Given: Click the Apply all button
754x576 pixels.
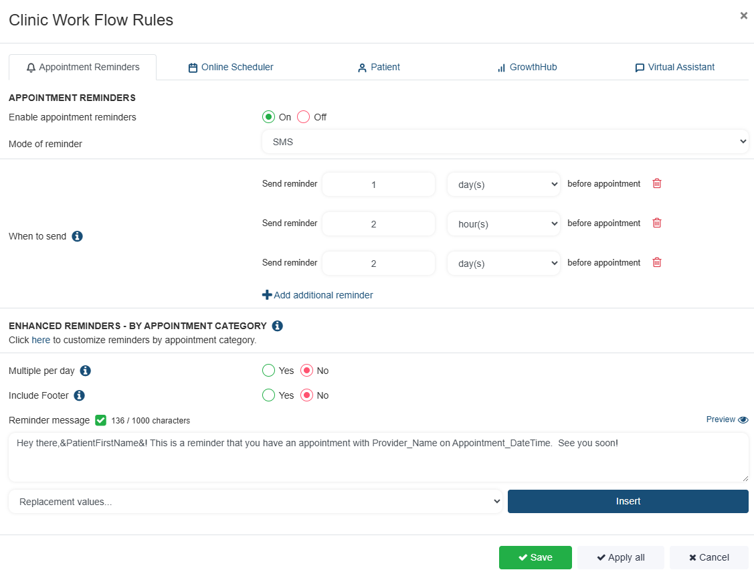Looking at the screenshot, I should click(x=621, y=557).
